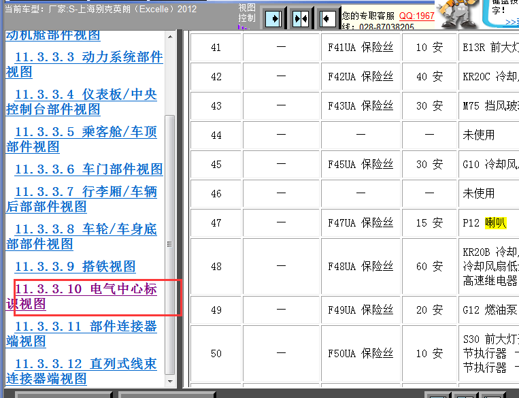Click row number 50 cell
Viewport: 519px width, 398px height.
point(216,353)
